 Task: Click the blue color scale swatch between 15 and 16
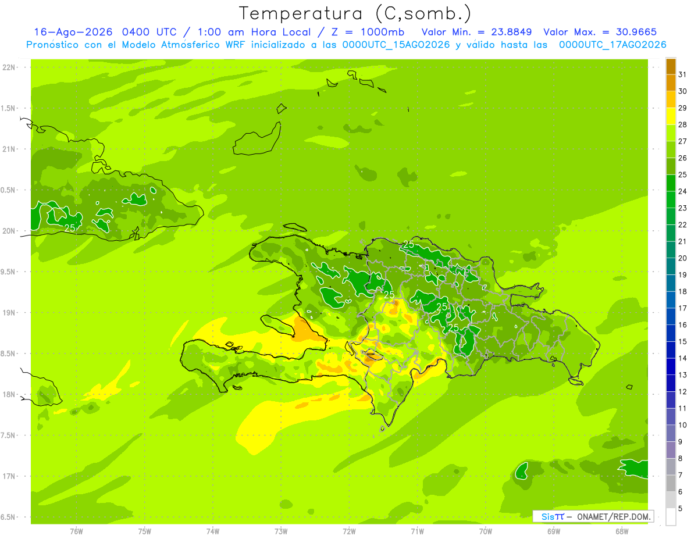(x=671, y=333)
